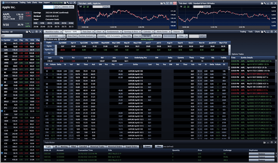Click the Sterling VolTrader logo
This screenshot has width=278, height=163.
click(10, 3)
